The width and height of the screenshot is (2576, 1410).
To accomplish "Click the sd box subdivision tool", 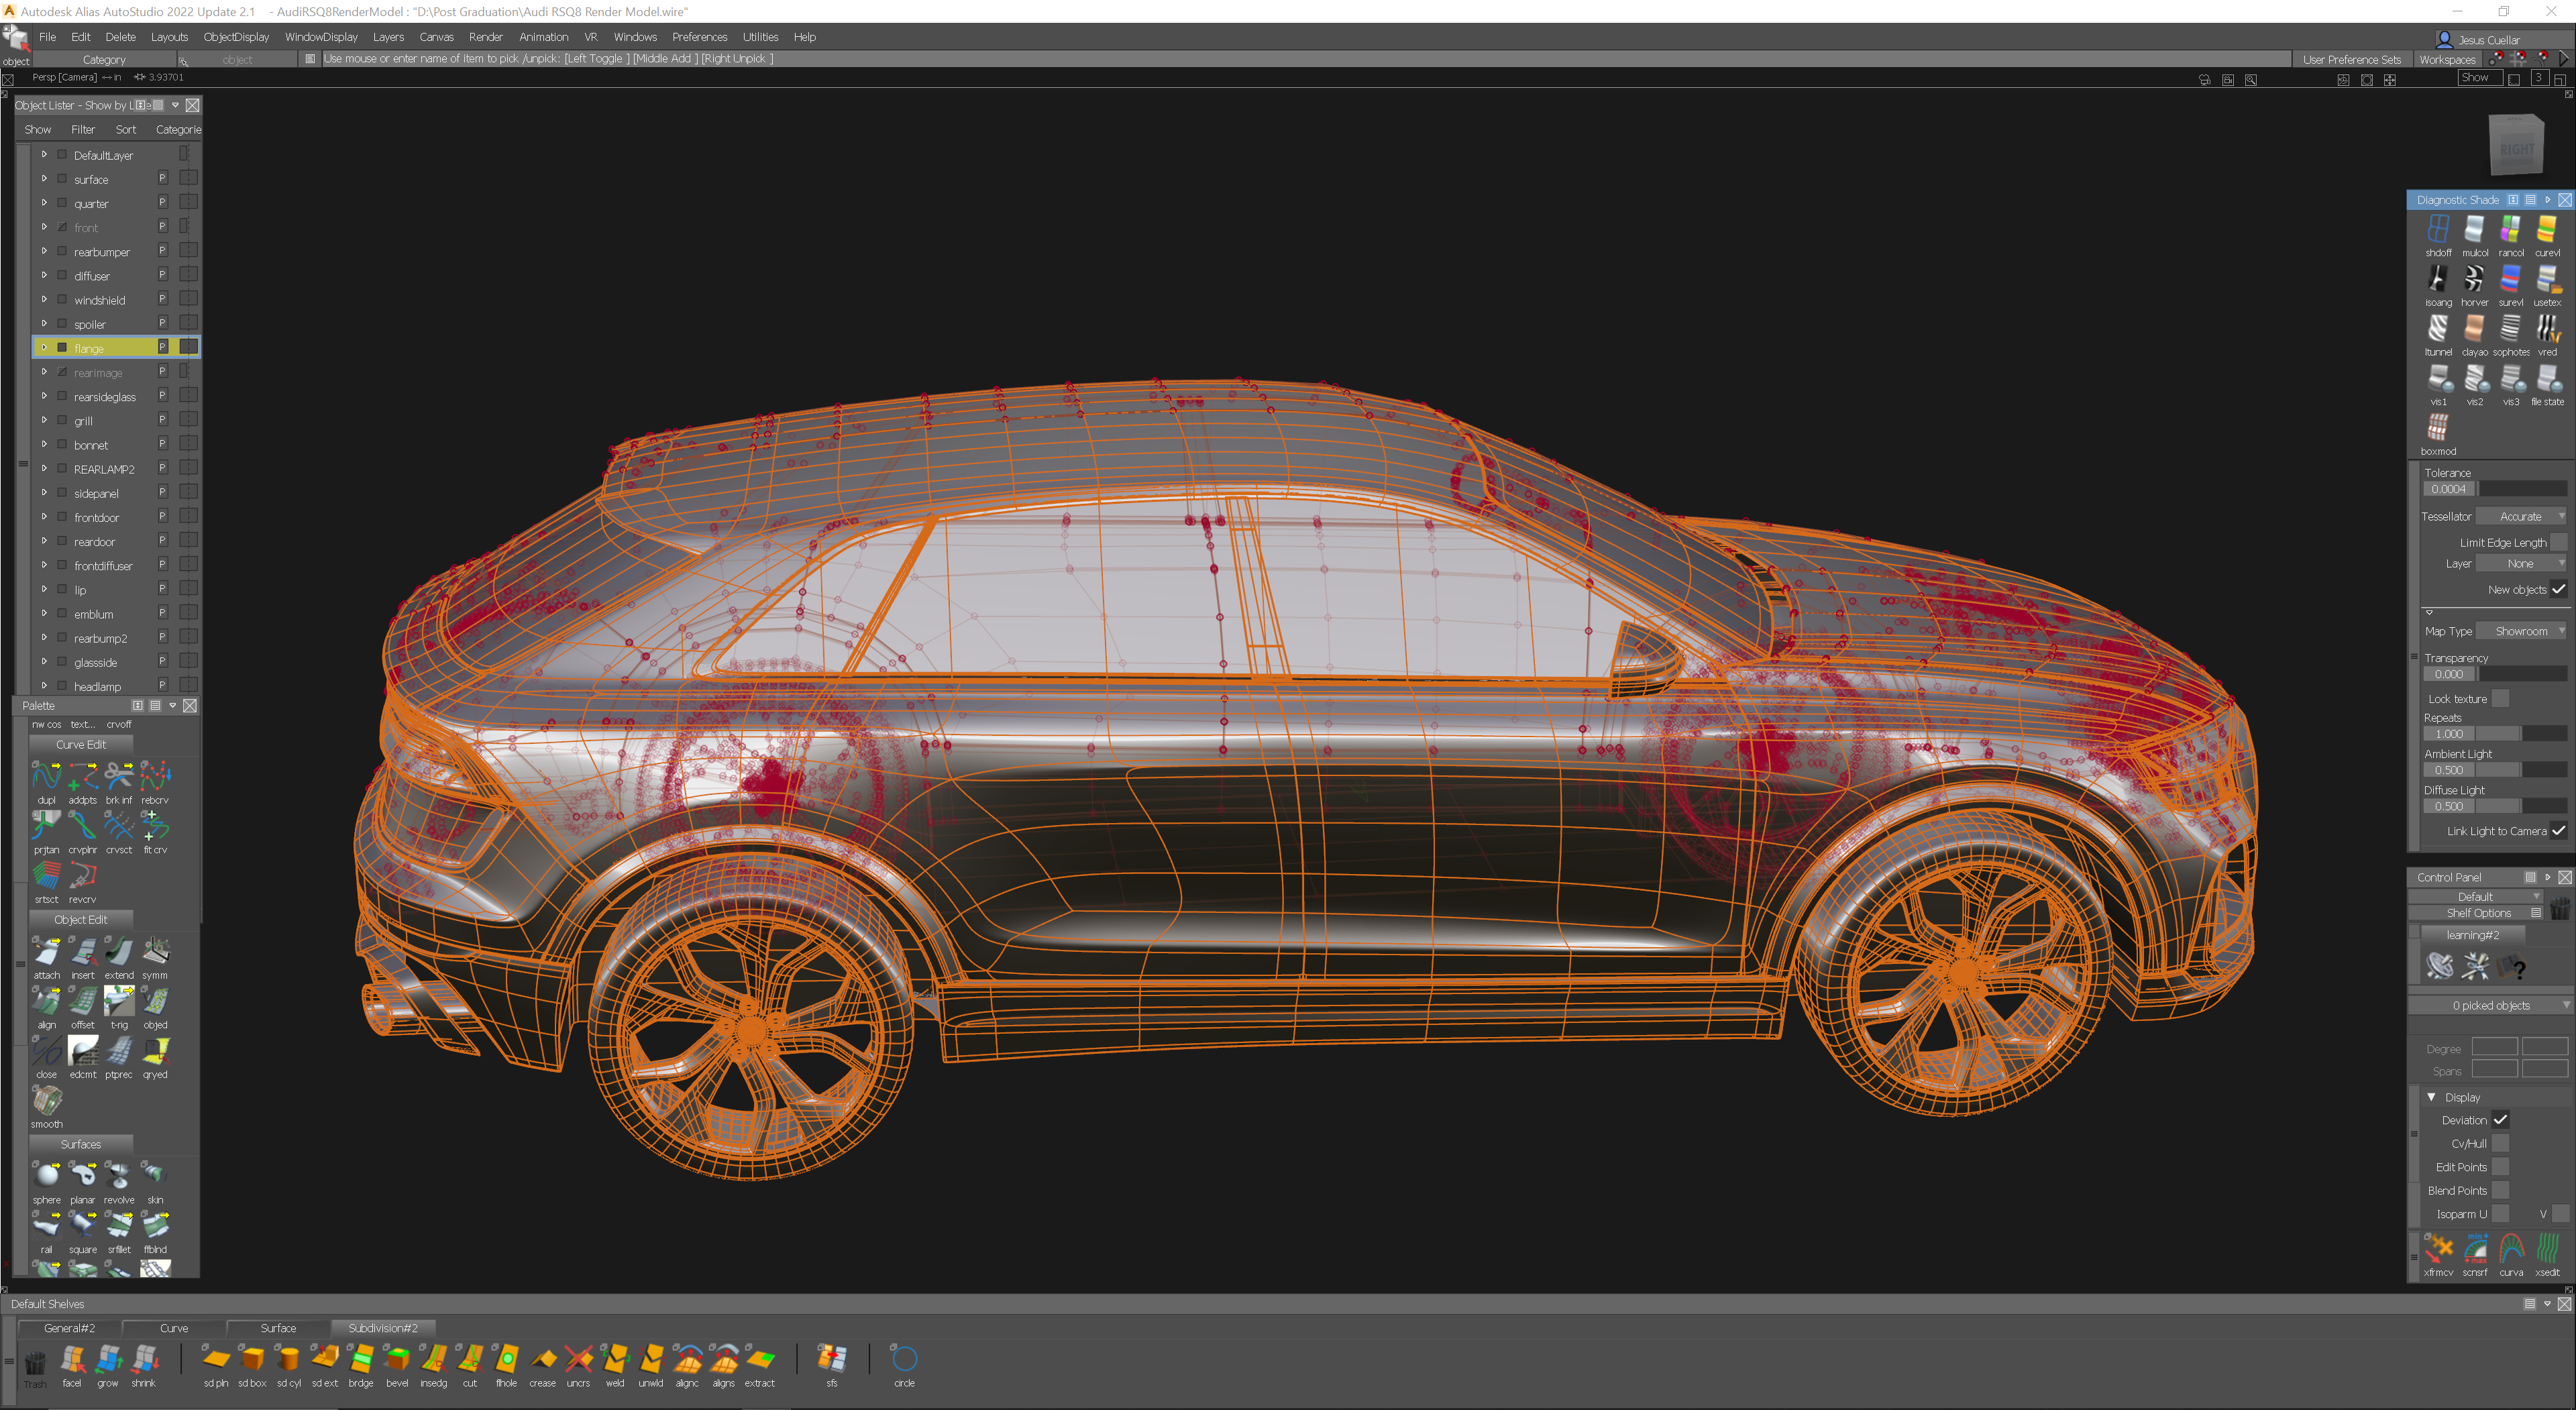I will 252,1360.
